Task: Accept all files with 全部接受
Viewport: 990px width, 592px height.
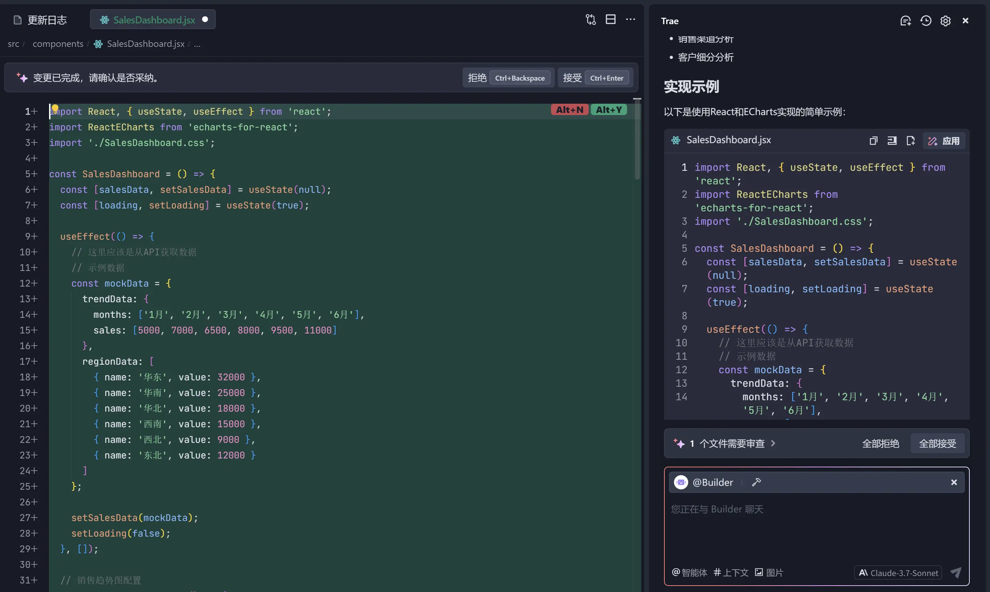Action: 937,444
